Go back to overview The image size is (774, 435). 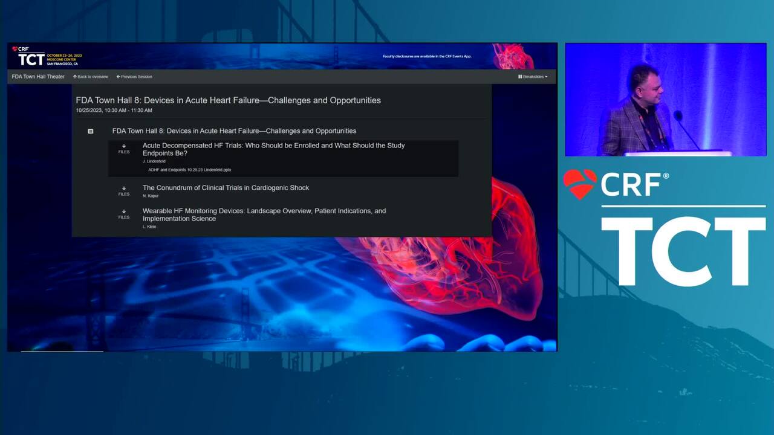[91, 77]
